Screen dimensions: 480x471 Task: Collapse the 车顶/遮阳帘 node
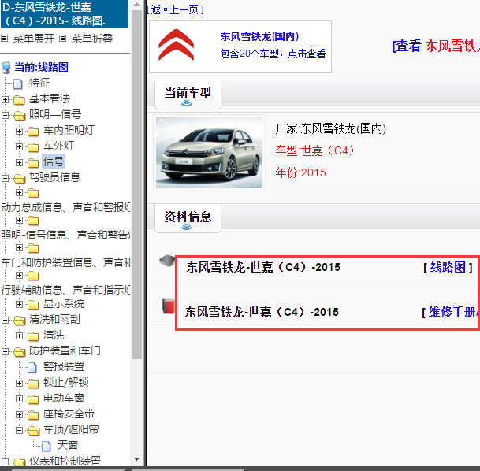click(x=19, y=430)
